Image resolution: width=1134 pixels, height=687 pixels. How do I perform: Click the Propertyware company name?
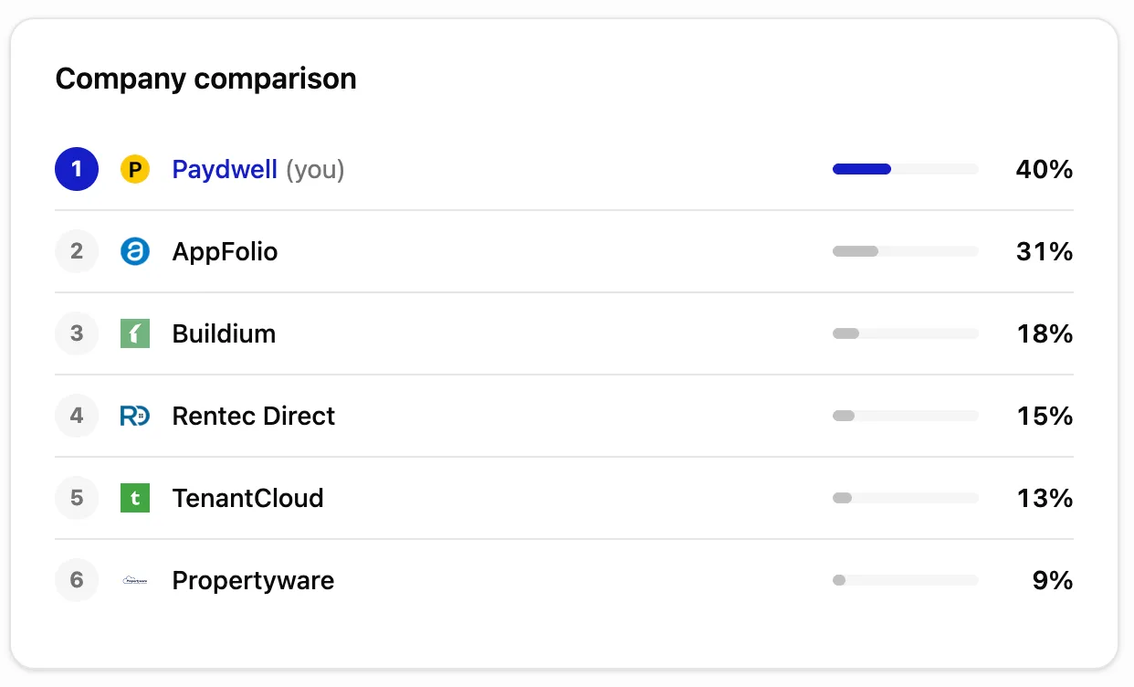pos(253,581)
